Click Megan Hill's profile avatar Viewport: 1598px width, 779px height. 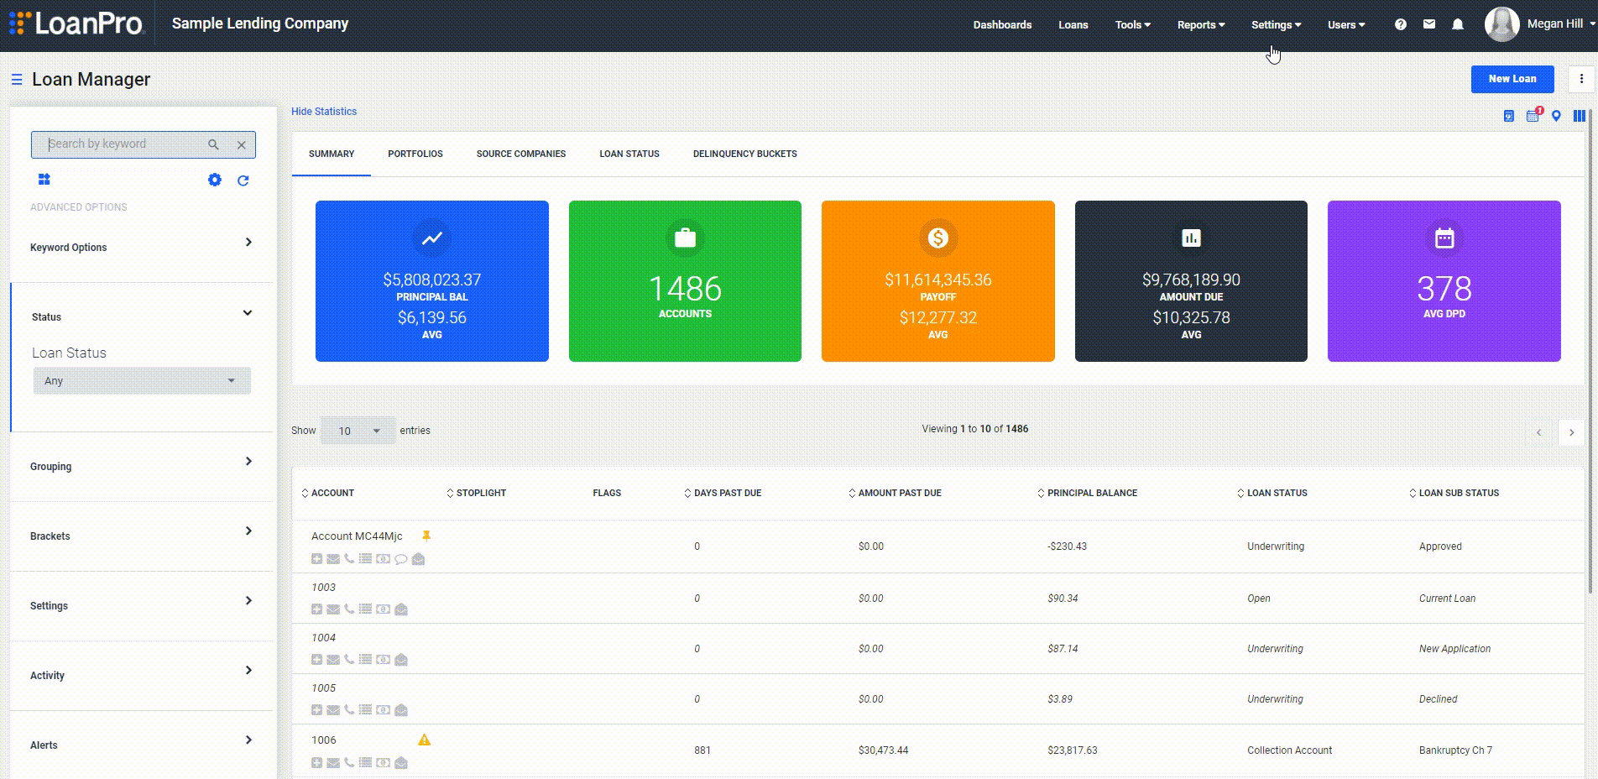1501,24
